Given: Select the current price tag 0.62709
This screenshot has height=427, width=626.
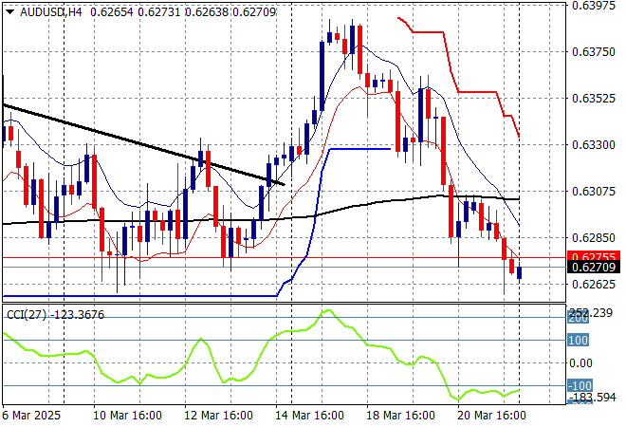Looking at the screenshot, I should 594,267.
